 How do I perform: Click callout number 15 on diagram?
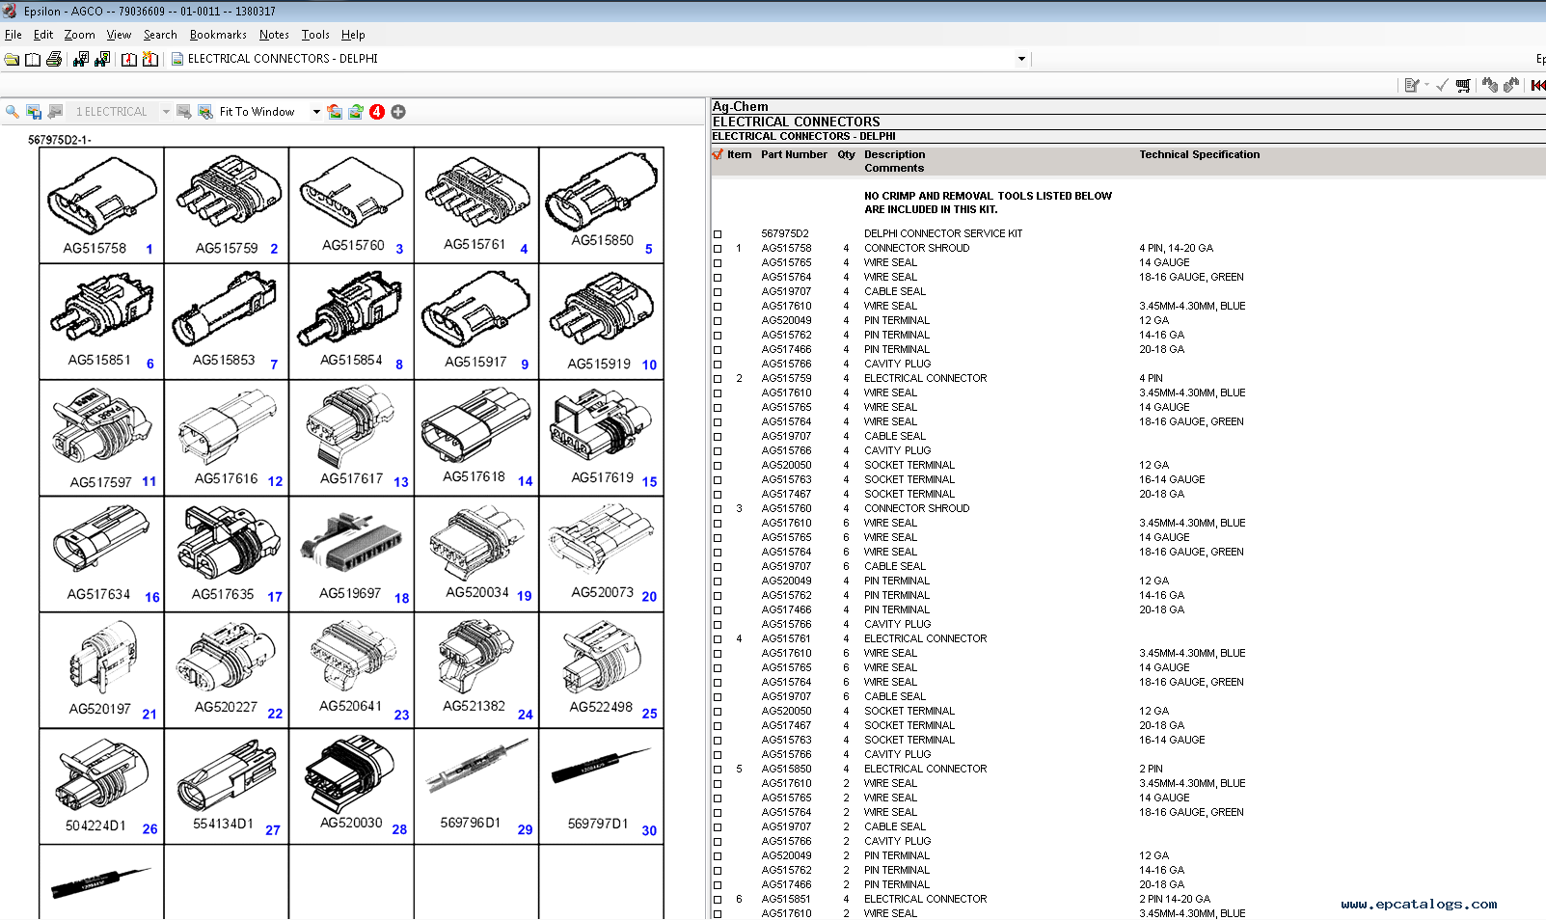[649, 481]
